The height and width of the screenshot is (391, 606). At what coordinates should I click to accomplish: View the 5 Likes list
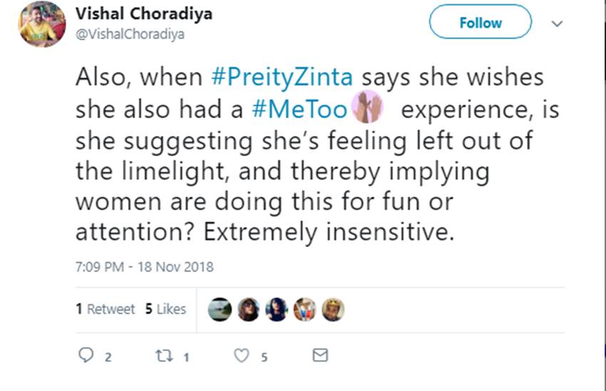click(x=165, y=309)
